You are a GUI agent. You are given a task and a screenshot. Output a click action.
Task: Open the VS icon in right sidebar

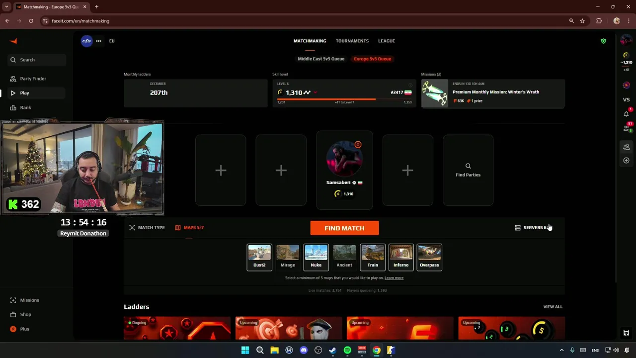click(626, 99)
